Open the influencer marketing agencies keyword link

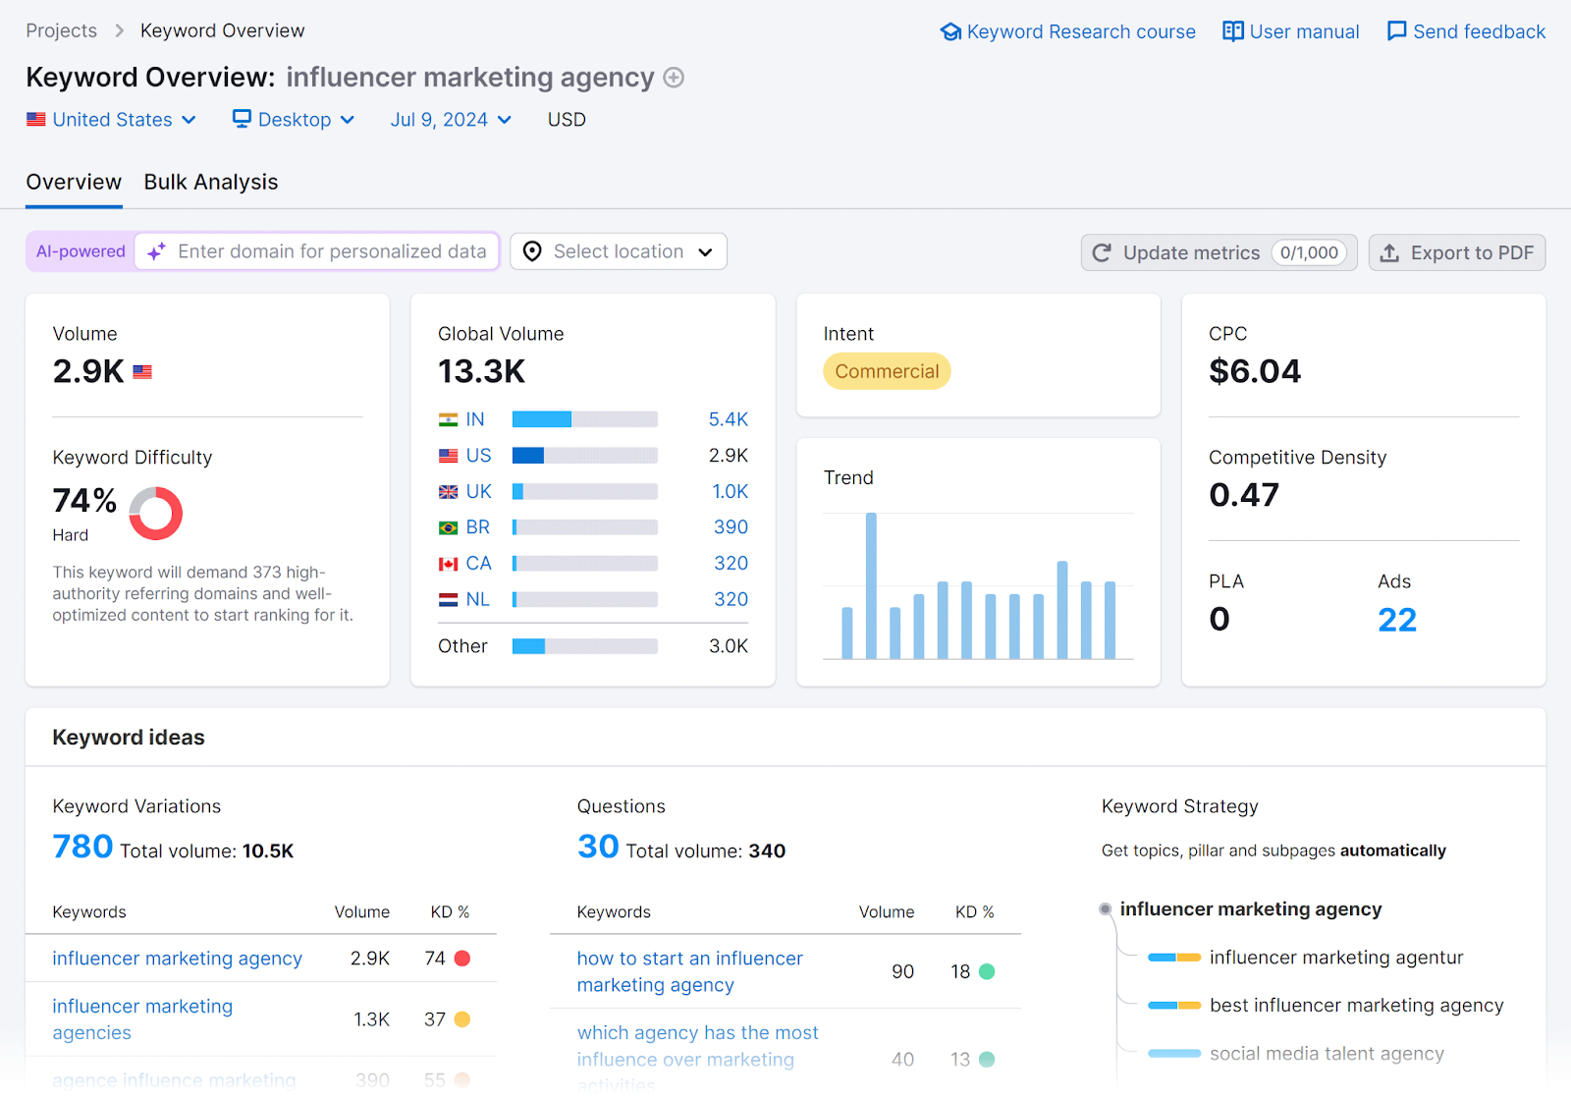pos(142,1019)
